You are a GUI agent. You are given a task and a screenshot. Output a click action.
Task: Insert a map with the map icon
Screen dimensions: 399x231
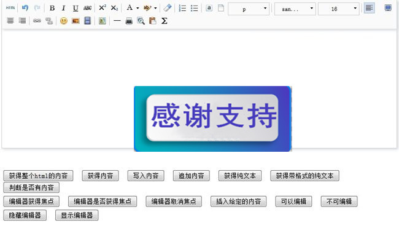[x=103, y=21]
